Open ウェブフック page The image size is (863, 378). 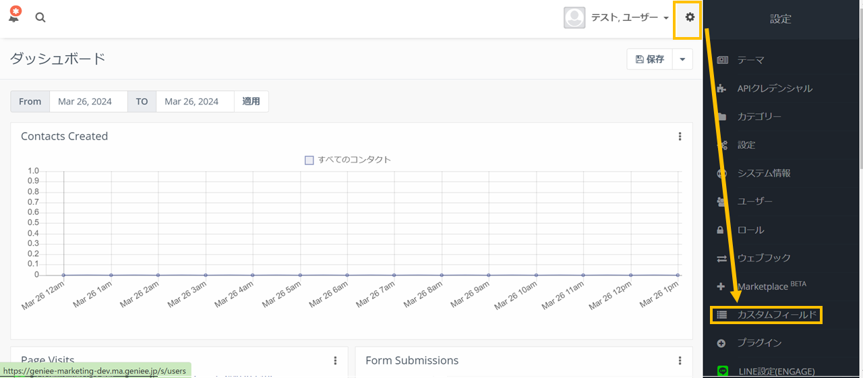coord(763,258)
